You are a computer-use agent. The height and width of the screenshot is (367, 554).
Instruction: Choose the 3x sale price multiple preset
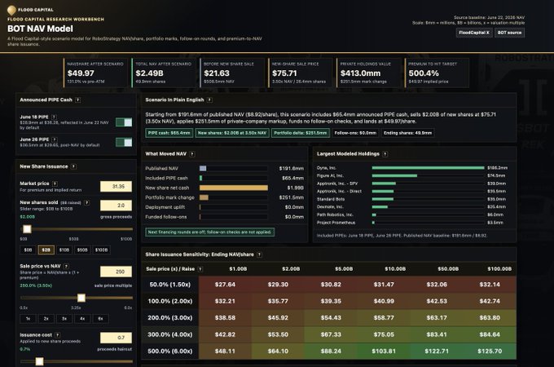tap(64, 319)
